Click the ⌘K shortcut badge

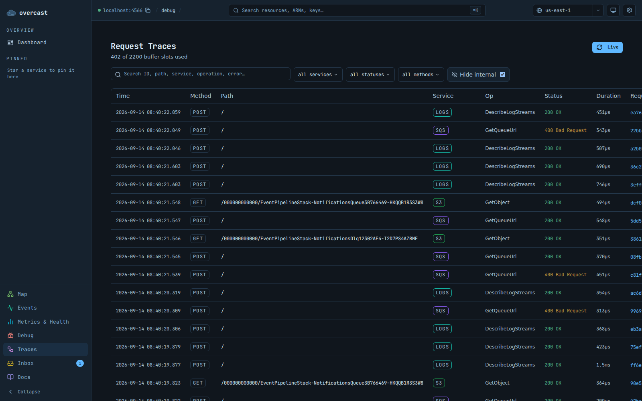click(475, 10)
